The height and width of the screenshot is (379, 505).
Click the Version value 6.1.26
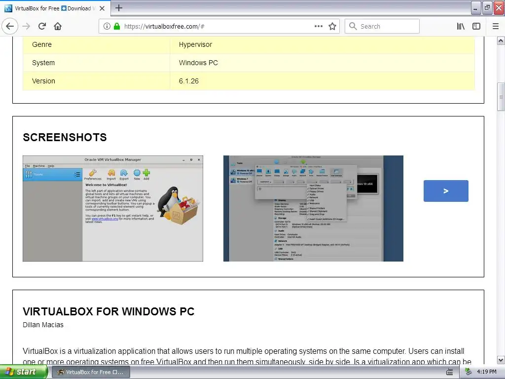(189, 81)
